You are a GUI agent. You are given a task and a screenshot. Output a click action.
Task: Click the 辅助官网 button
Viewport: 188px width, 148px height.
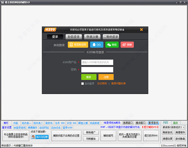[x=108, y=135]
